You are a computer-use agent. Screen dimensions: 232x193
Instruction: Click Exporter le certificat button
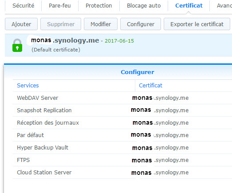click(197, 24)
